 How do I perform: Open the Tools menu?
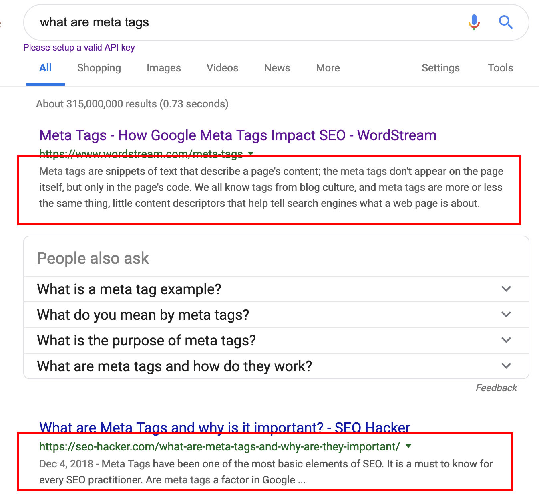[x=500, y=68]
